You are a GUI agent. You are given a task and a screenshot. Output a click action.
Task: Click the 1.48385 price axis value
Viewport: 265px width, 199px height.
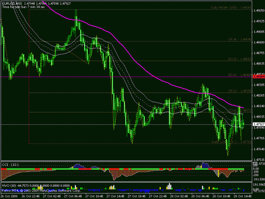click(259, 85)
